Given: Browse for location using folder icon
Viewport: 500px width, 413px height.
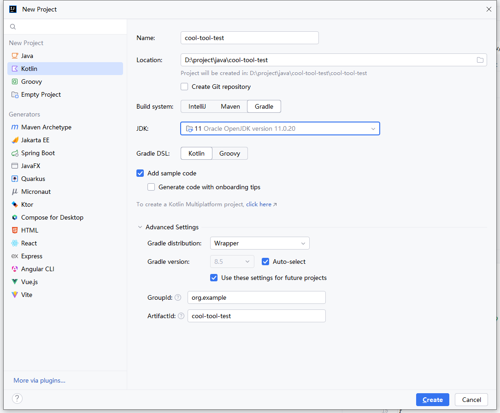Looking at the screenshot, I should pyautogui.click(x=480, y=60).
